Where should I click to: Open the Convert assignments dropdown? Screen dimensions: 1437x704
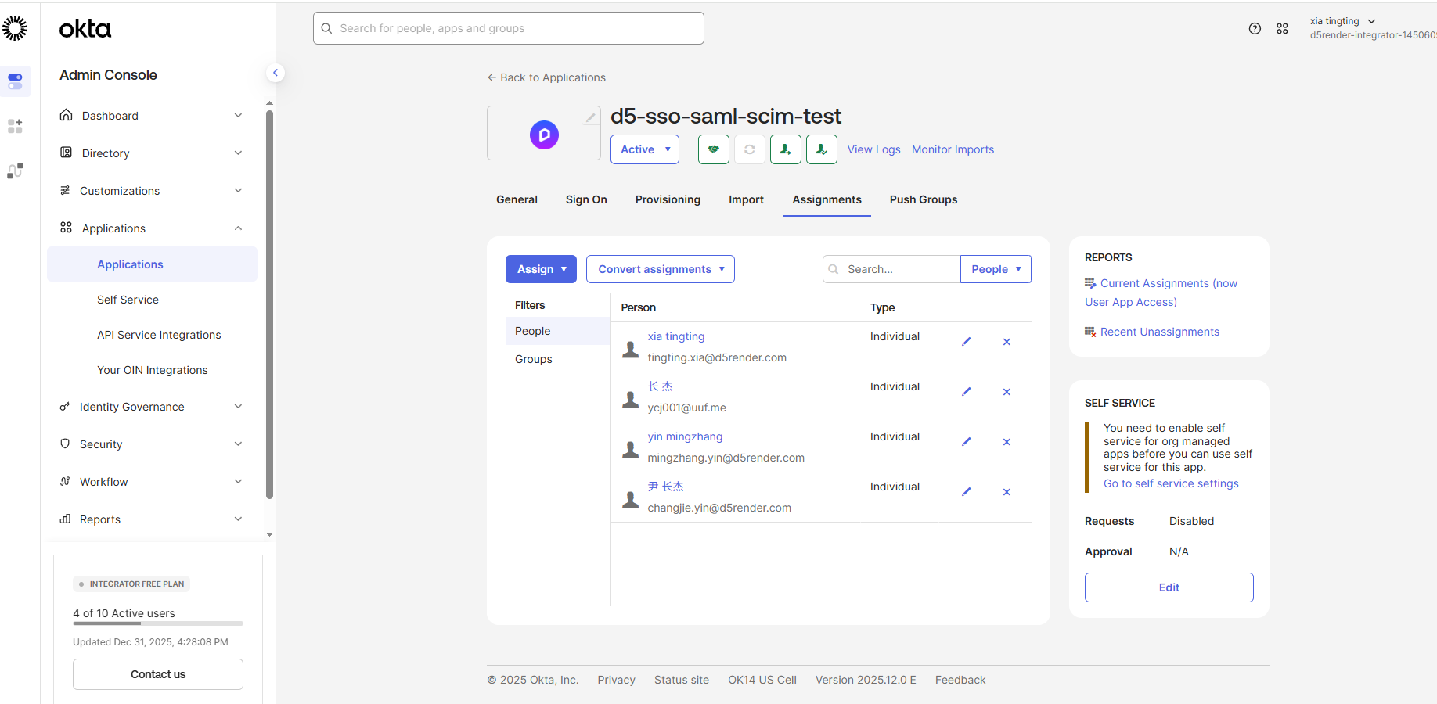pyautogui.click(x=660, y=269)
